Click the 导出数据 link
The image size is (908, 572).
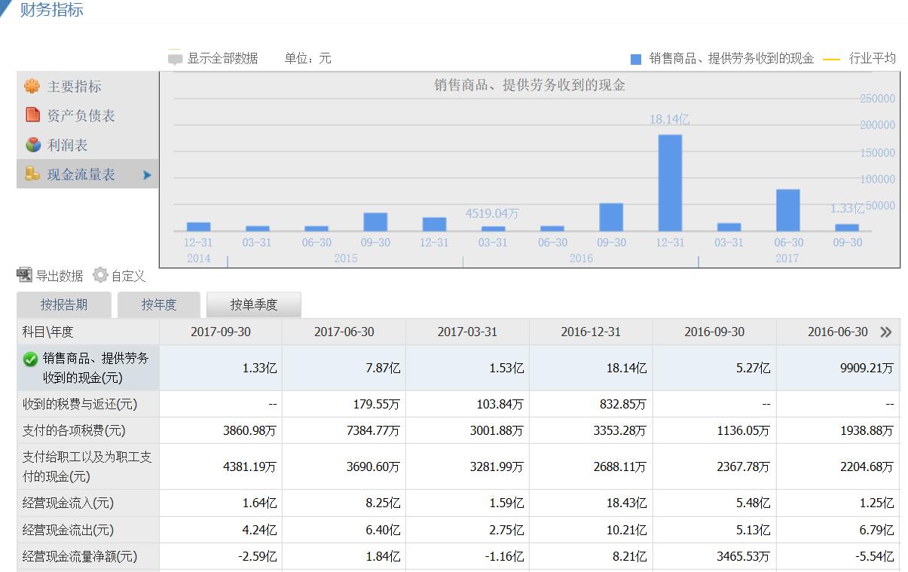pos(60,277)
